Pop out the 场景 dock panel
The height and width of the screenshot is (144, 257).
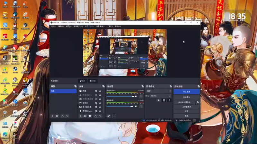pos(75,86)
